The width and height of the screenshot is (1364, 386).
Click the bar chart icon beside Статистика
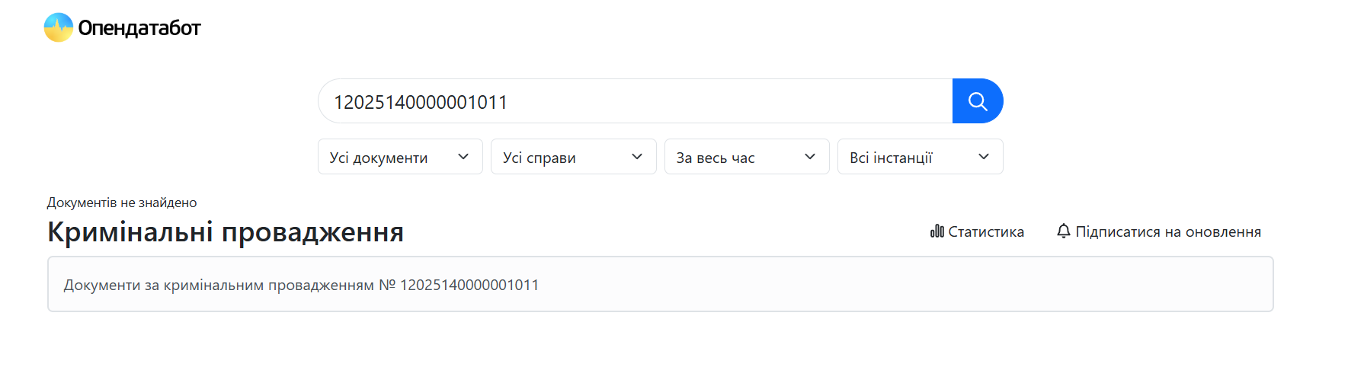pyautogui.click(x=937, y=231)
